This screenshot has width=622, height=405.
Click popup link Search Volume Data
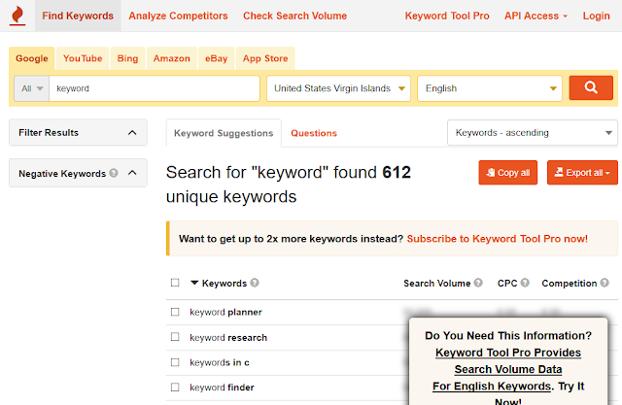[508, 369]
